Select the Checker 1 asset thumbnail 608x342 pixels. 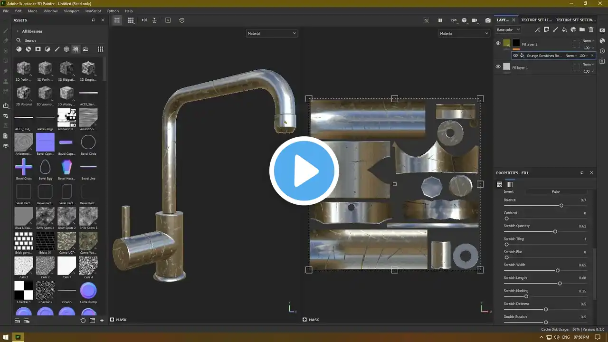(x=24, y=290)
